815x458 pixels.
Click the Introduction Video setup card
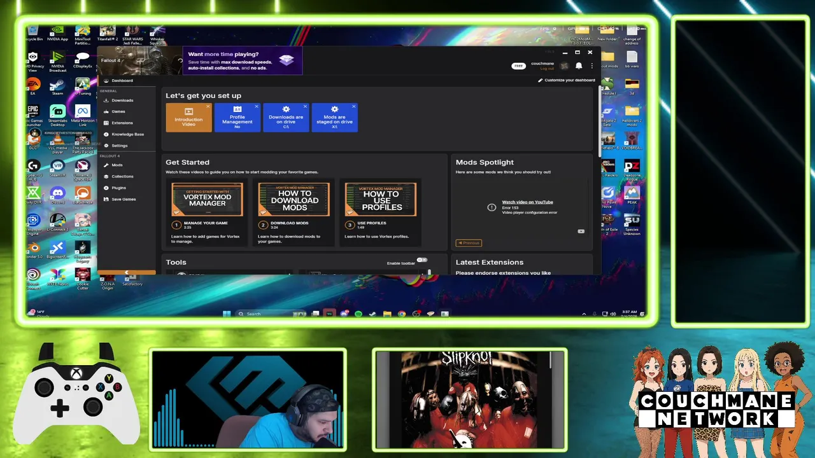tap(188, 118)
